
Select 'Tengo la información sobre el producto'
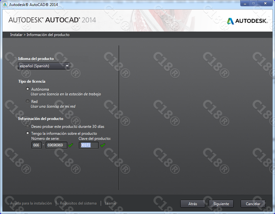(27, 134)
